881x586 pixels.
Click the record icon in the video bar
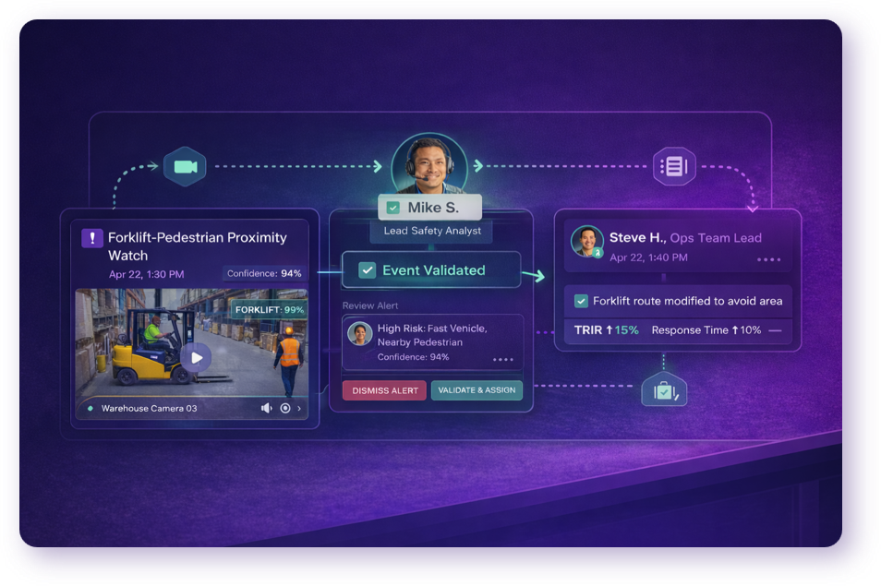click(285, 408)
